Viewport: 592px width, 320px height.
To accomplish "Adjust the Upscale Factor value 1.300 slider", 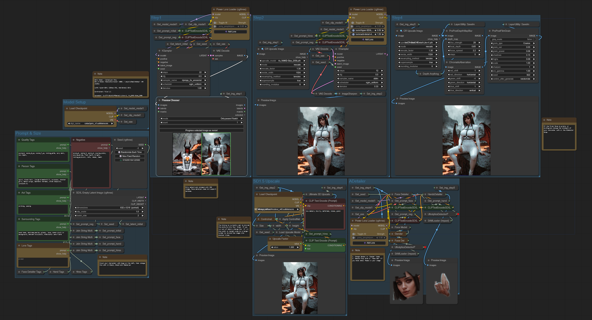I will coord(285,247).
